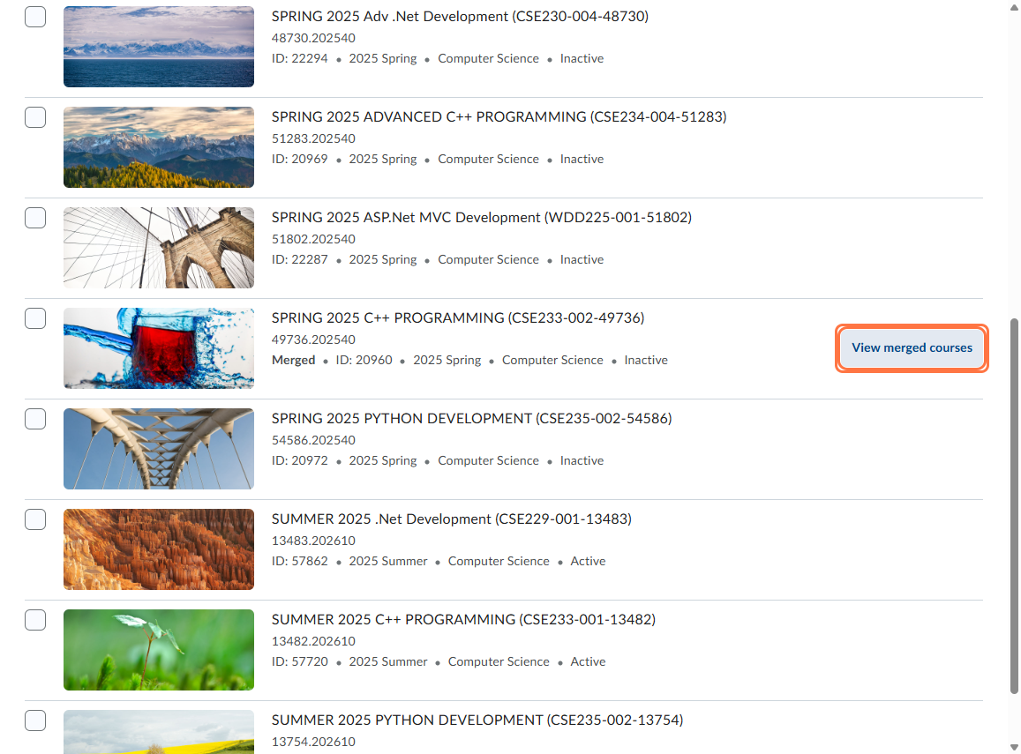This screenshot has width=1021, height=754.
Task: Click the vertical scrollbar thumb
Action: coord(1014,507)
